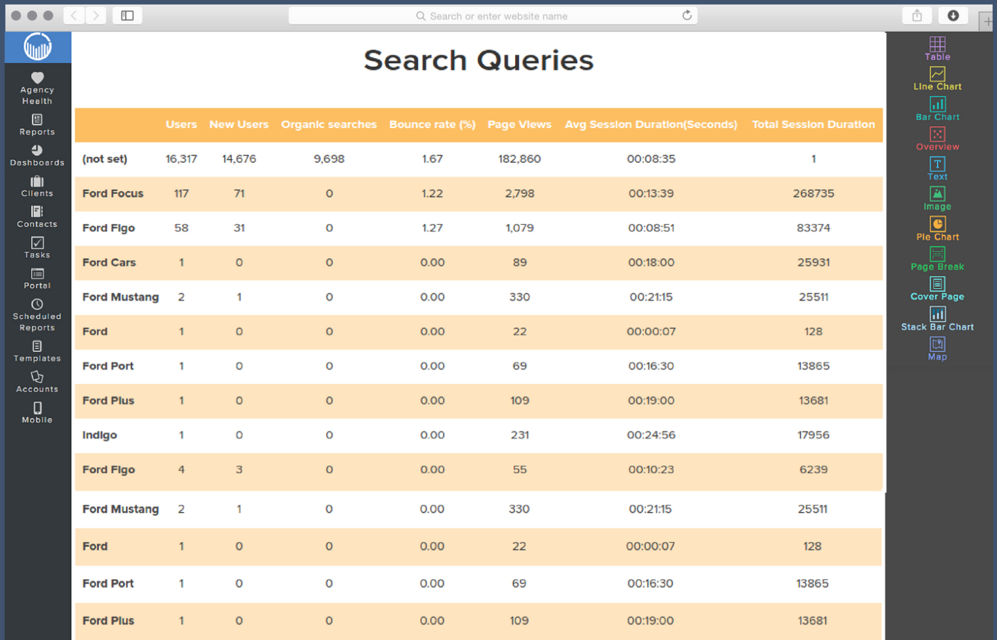This screenshot has height=640, width=997.
Task: Open the Templates section
Action: (37, 351)
